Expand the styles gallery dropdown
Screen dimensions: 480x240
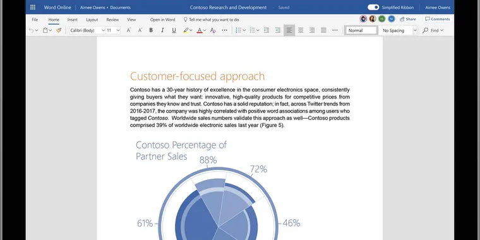pos(415,30)
